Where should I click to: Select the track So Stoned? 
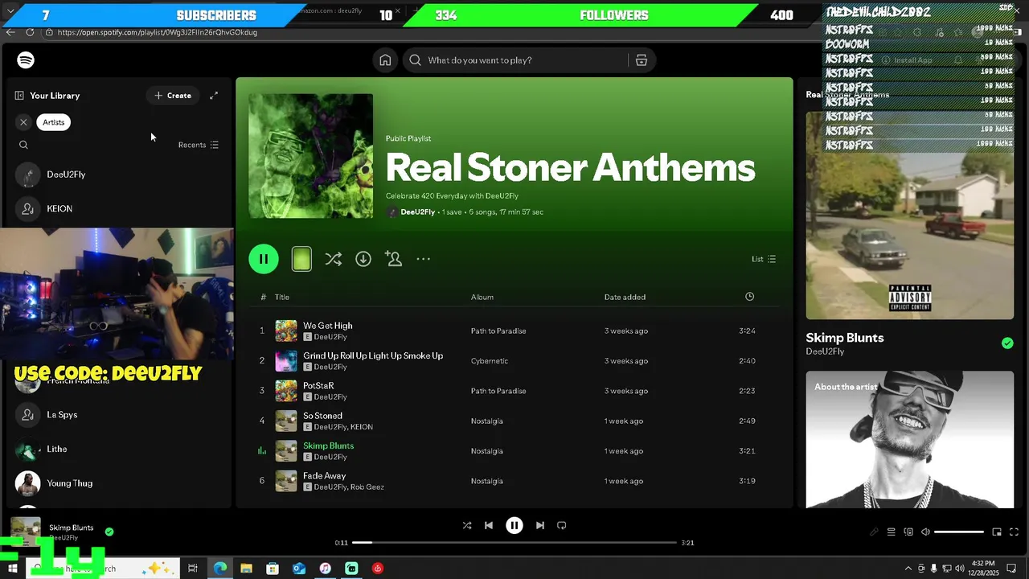coord(322,416)
